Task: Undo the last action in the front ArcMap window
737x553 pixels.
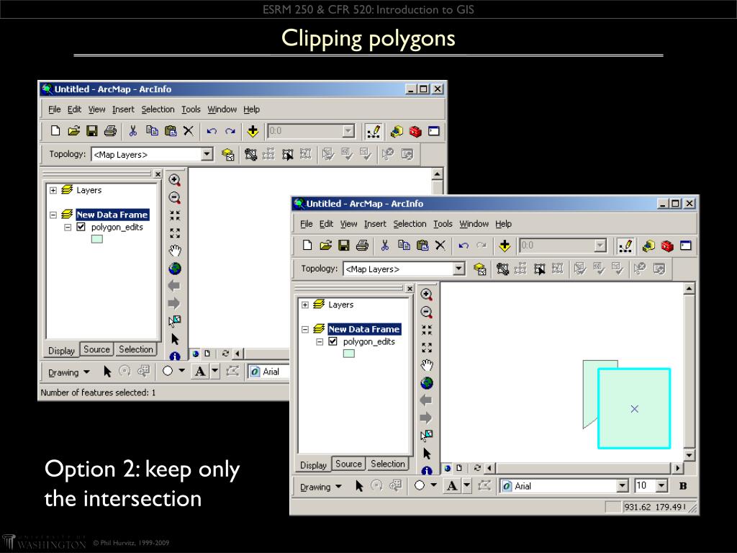Action: pyautogui.click(x=464, y=246)
